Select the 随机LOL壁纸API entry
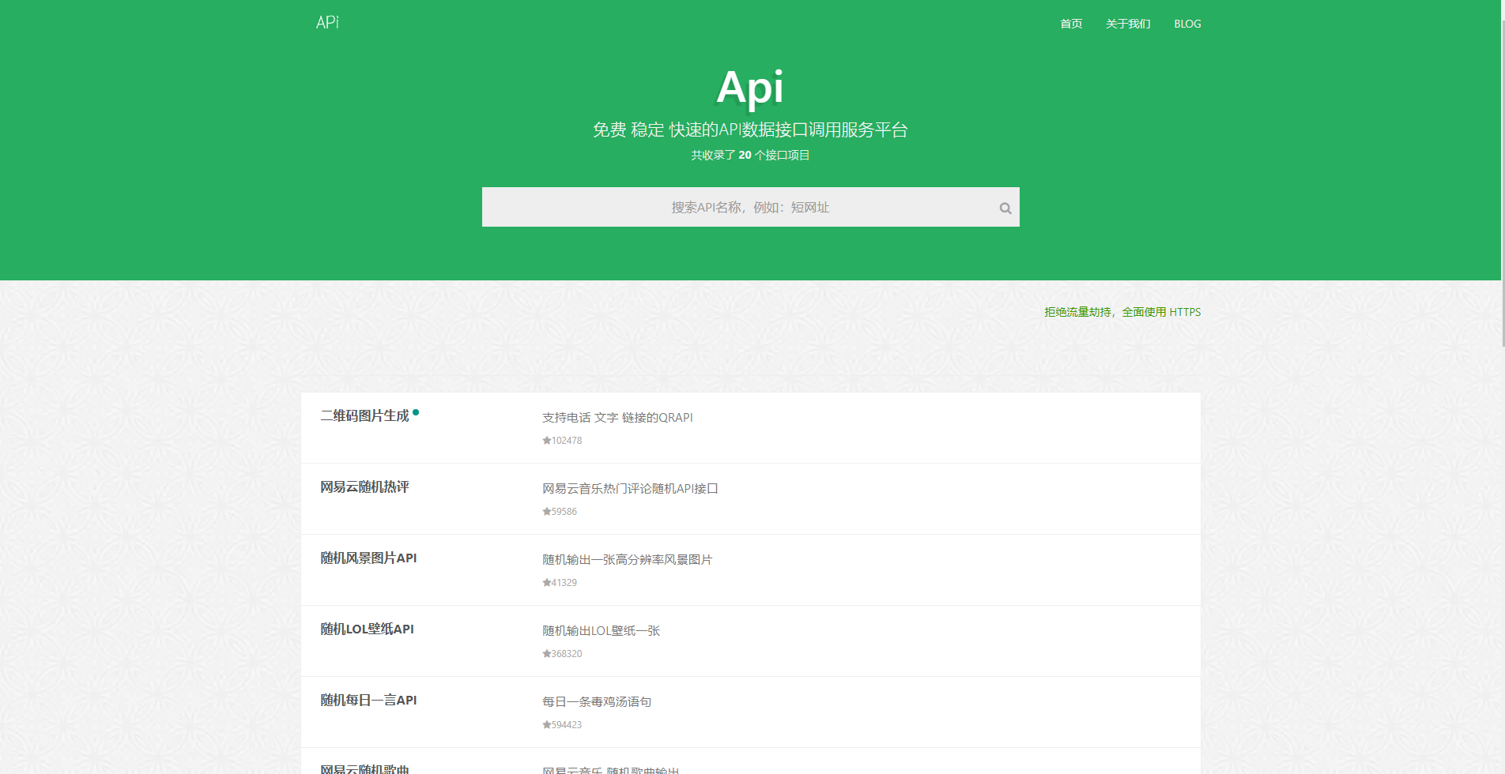 (x=366, y=629)
